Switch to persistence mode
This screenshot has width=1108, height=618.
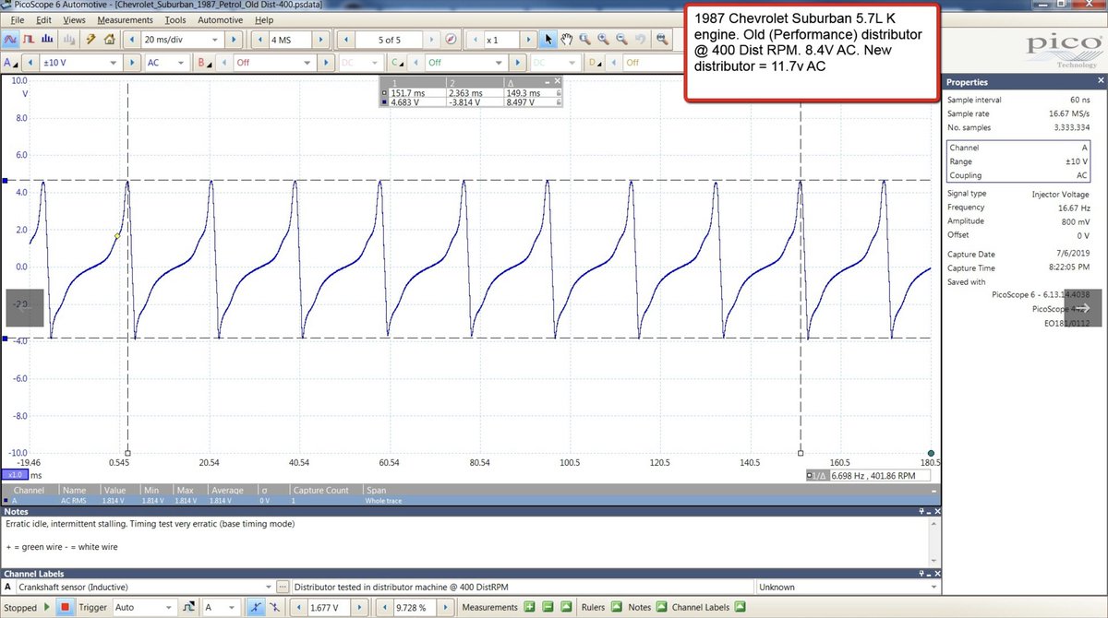click(x=29, y=40)
